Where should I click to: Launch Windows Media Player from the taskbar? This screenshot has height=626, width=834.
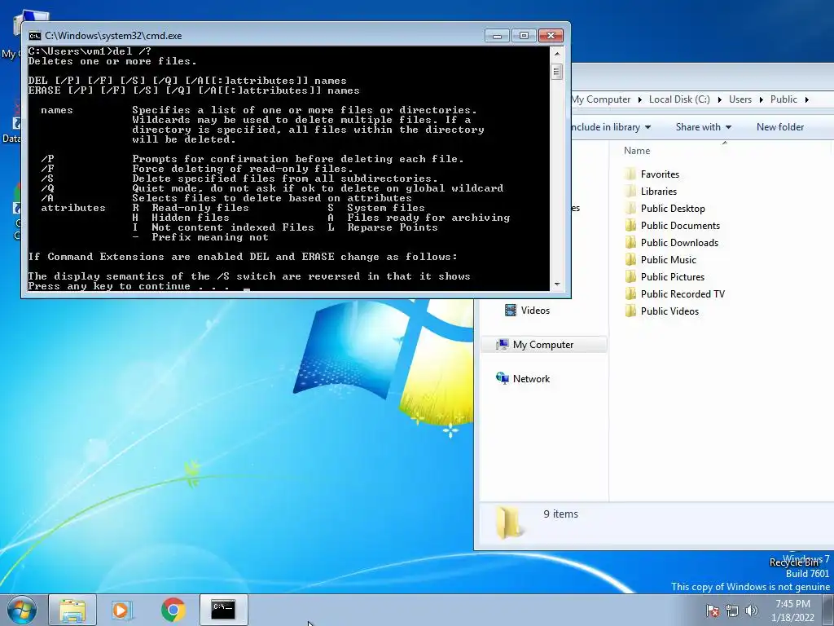[122, 610]
